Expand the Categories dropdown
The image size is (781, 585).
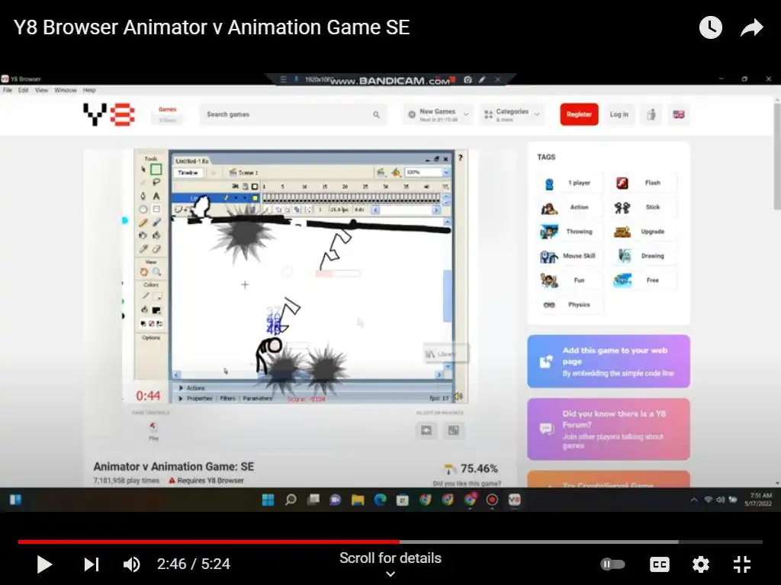pyautogui.click(x=512, y=114)
